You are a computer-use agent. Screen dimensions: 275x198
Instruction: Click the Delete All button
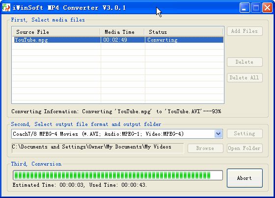[245, 77]
